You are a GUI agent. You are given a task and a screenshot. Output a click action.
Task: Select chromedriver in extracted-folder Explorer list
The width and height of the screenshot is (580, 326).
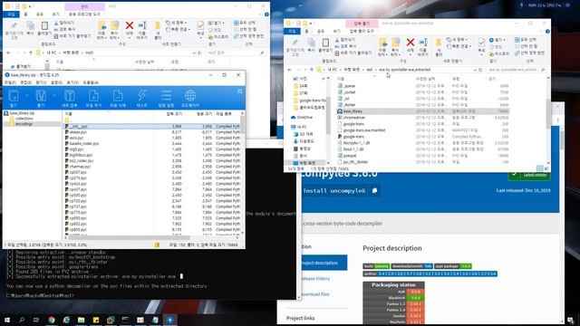click(353, 118)
